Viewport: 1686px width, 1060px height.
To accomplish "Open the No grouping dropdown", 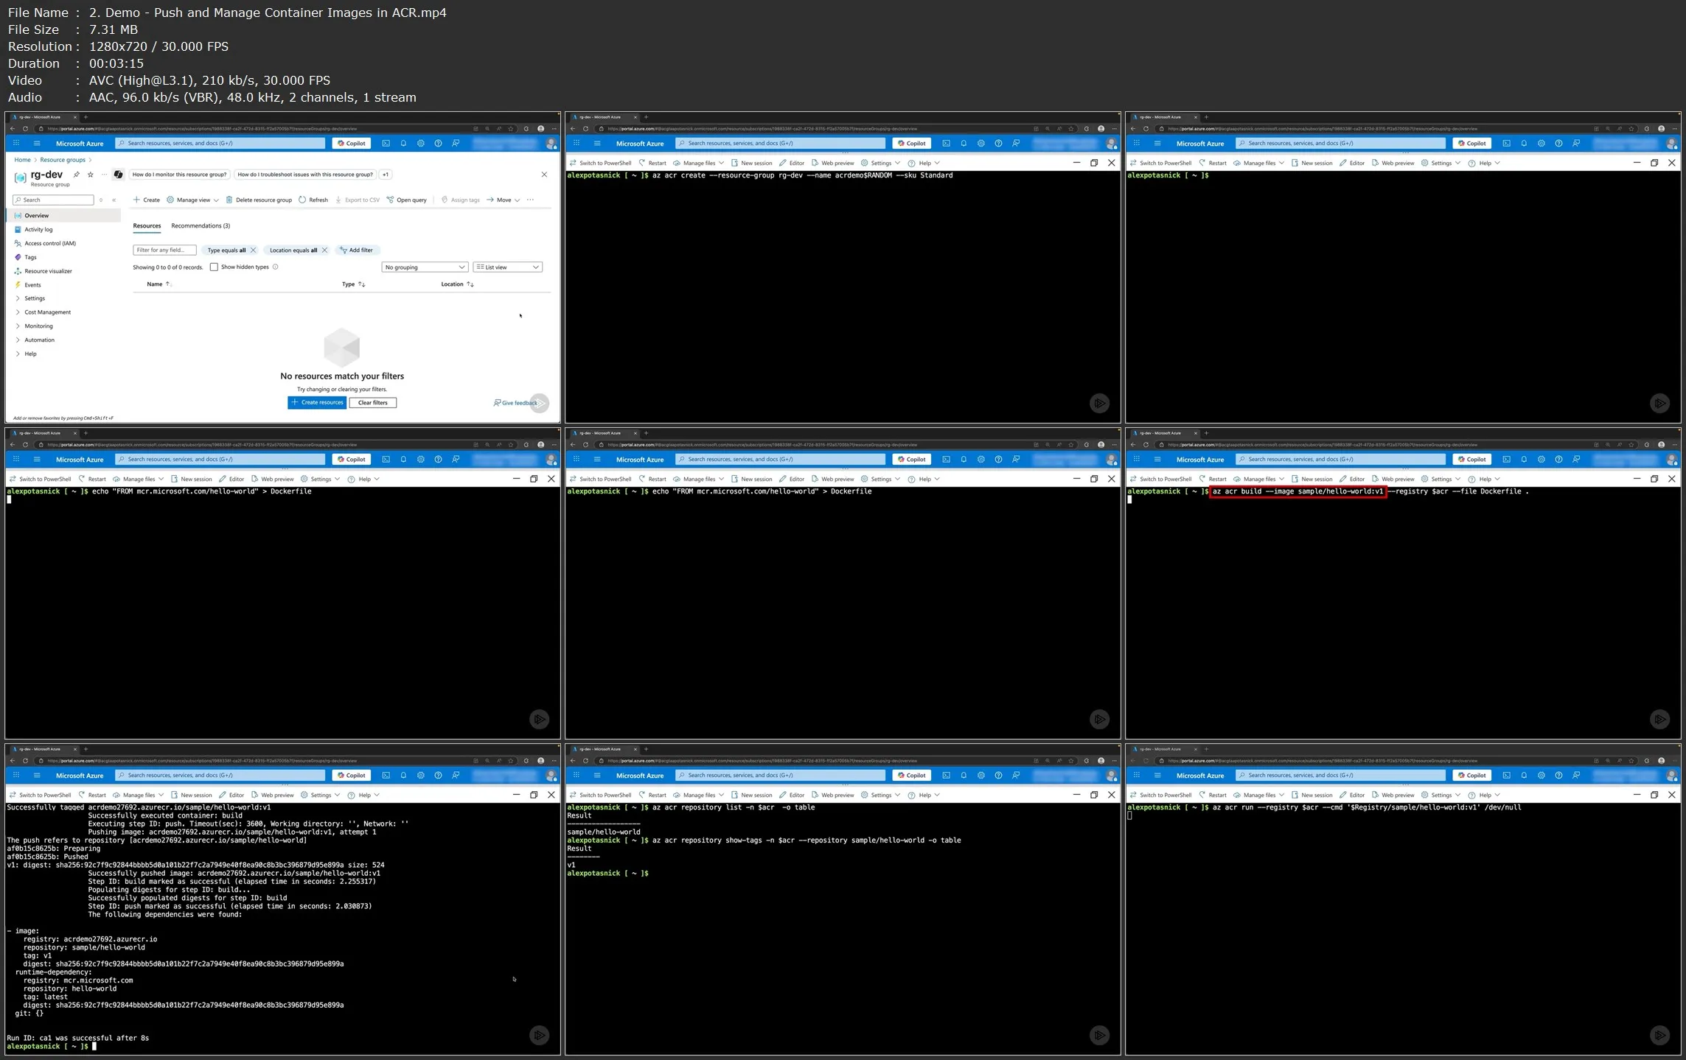I will [425, 267].
